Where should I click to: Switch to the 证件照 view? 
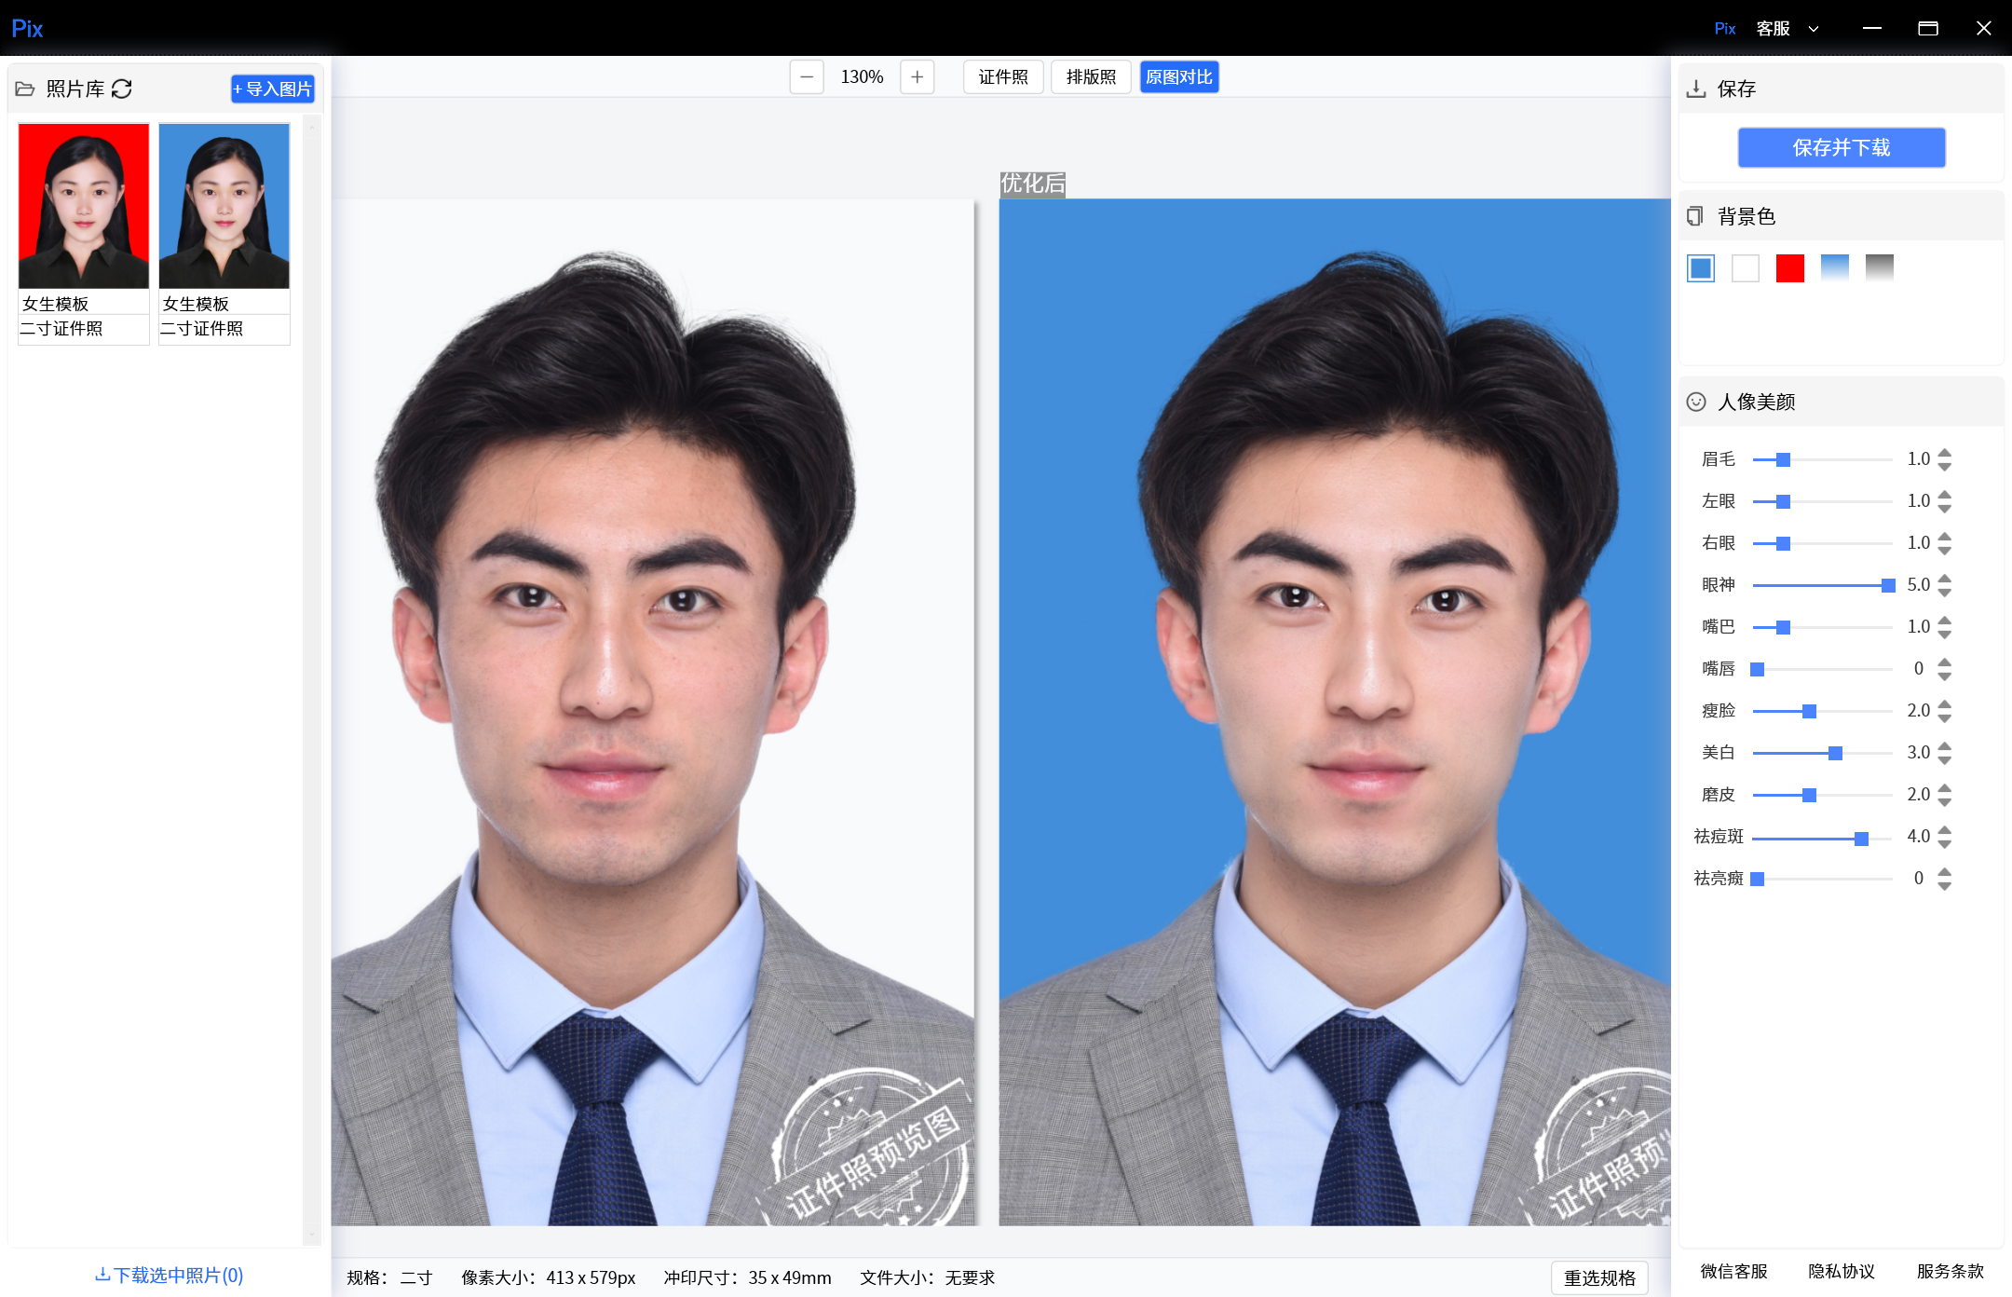click(x=1003, y=77)
